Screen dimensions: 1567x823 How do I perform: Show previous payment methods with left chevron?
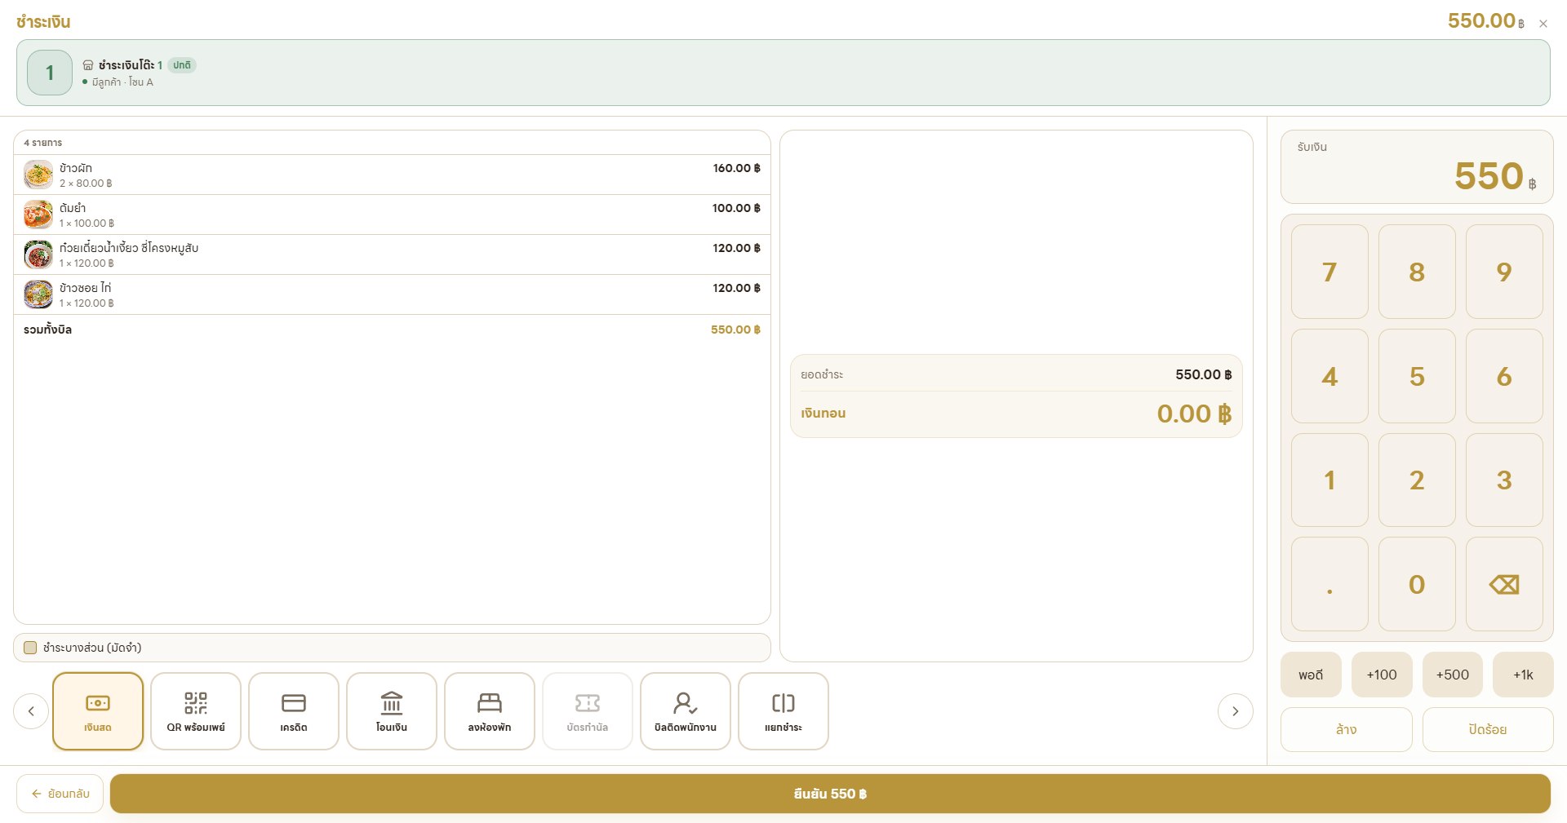click(31, 711)
